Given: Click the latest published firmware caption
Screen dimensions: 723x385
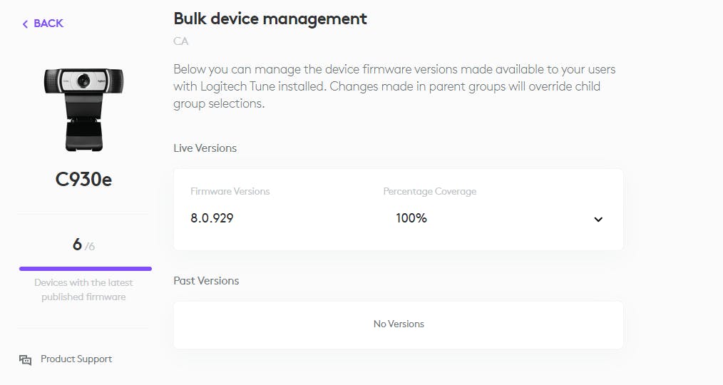Looking at the screenshot, I should click(x=83, y=289).
